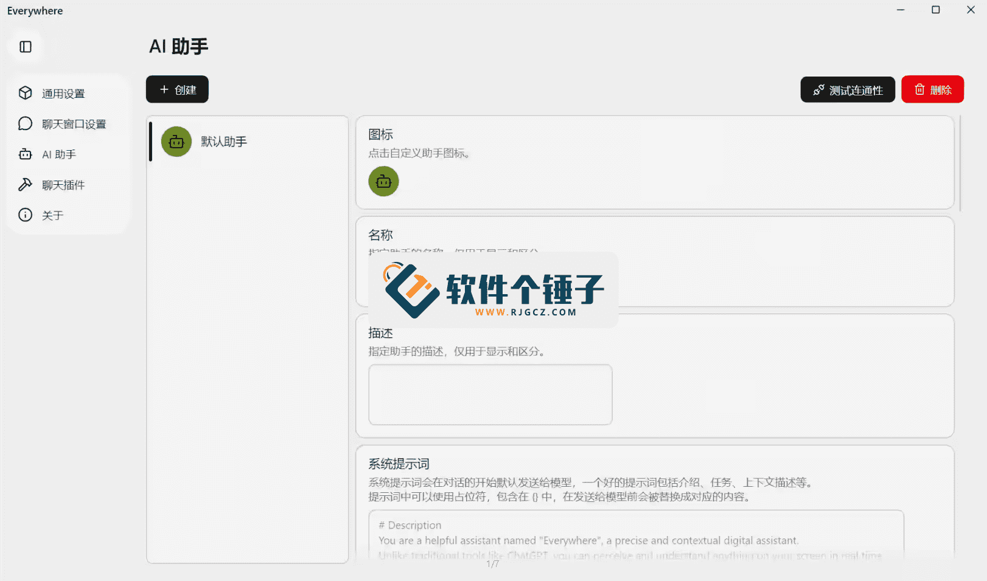Click the 创建 button to add assistant
Image resolution: width=987 pixels, height=581 pixels.
[x=177, y=89]
